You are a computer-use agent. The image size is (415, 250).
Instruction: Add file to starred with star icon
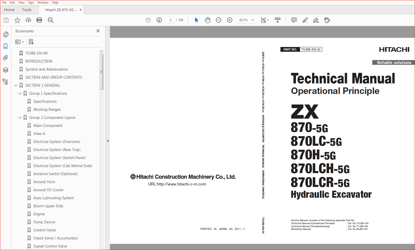pyautogui.click(x=17, y=20)
